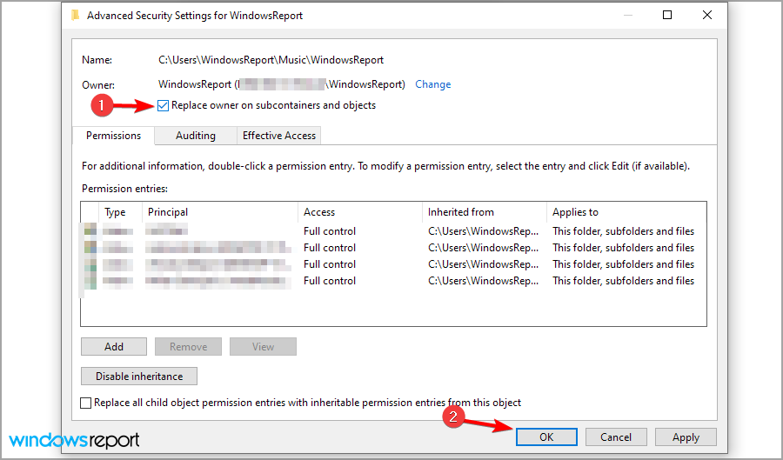This screenshot has height=460, width=783.
Task: Click the Cancel button
Action: [615, 437]
